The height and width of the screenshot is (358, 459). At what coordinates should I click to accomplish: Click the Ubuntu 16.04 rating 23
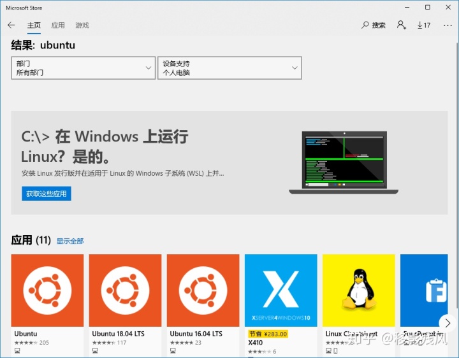pyautogui.click(x=186, y=343)
